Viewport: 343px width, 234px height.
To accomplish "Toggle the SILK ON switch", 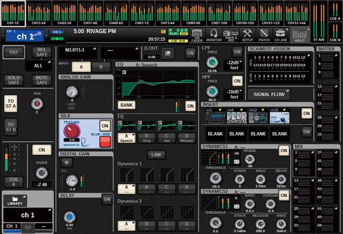I will [105, 126].
